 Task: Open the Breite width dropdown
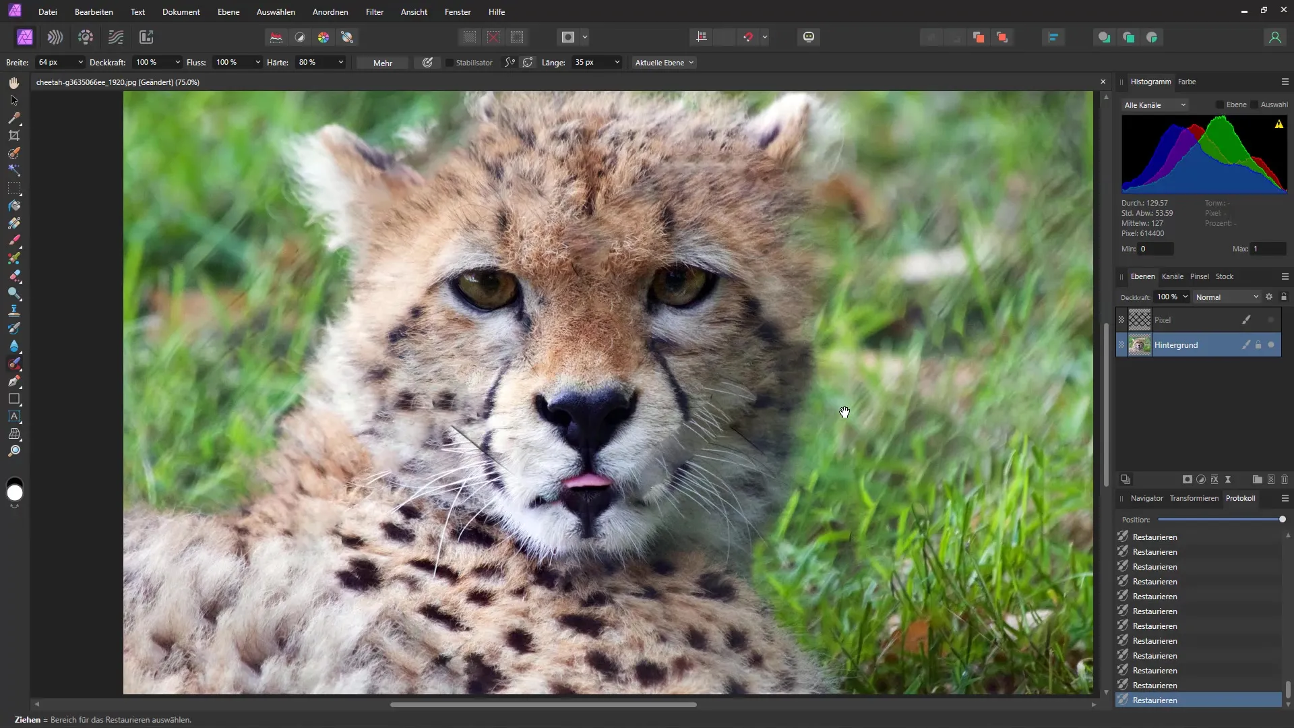click(80, 63)
